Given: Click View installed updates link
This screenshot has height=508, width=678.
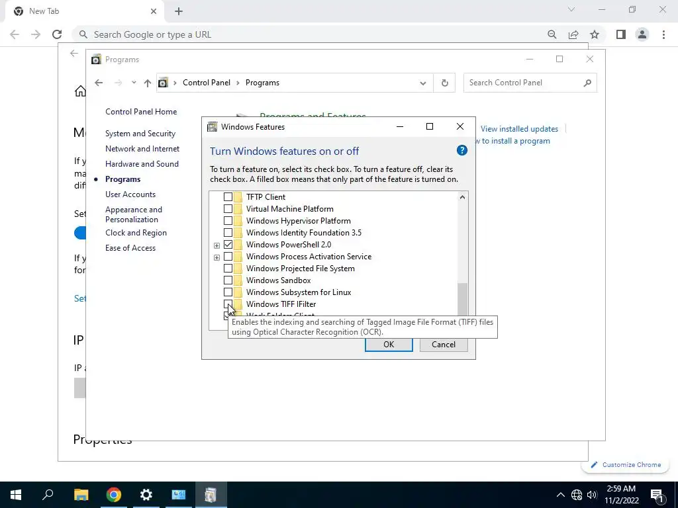Looking at the screenshot, I should pyautogui.click(x=519, y=129).
